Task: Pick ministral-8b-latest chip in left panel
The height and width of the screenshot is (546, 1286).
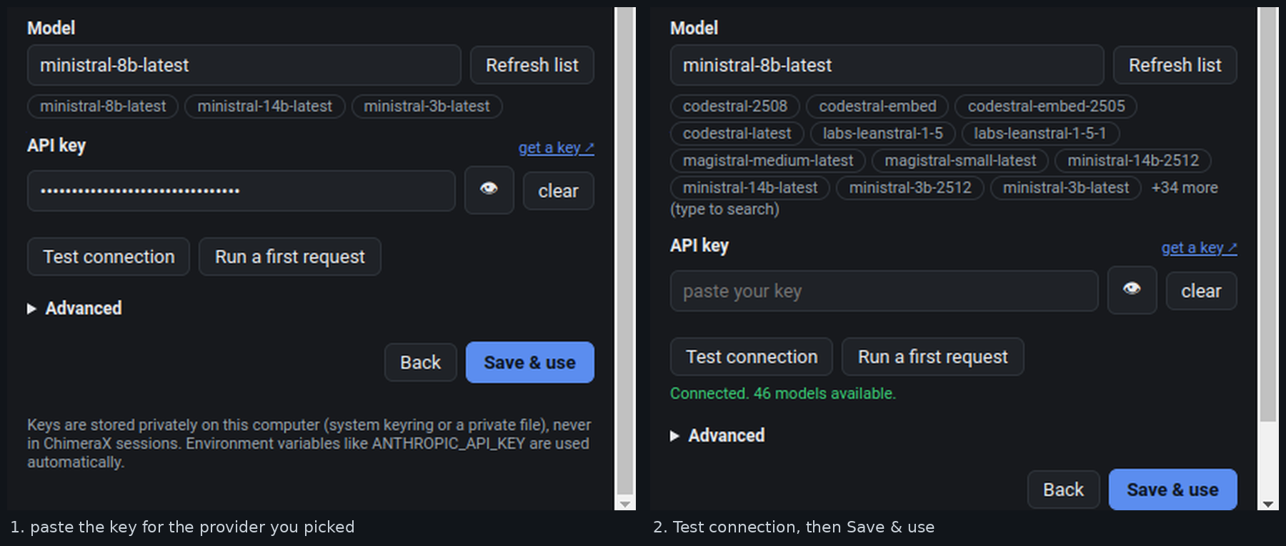Action: (x=103, y=106)
